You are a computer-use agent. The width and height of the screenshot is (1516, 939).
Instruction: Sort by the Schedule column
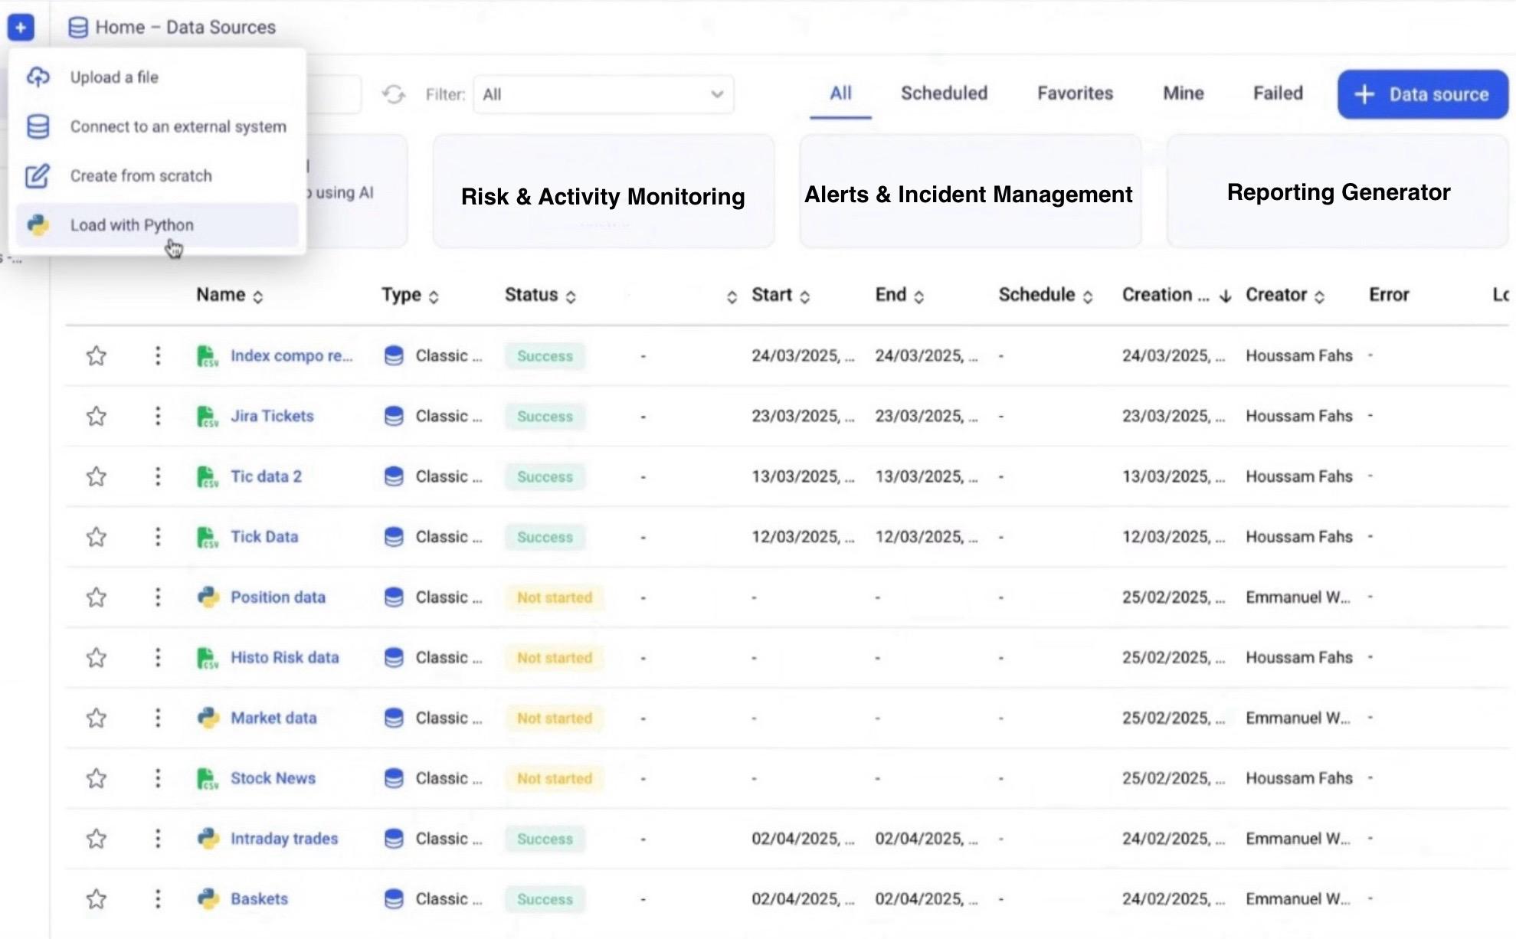click(1046, 296)
